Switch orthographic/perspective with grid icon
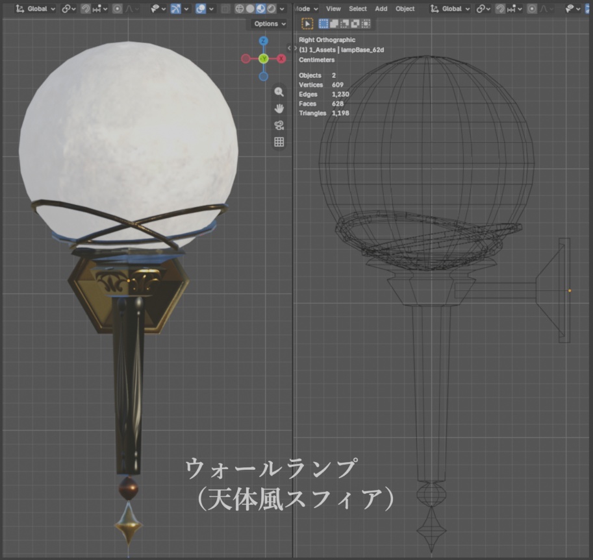 279,142
